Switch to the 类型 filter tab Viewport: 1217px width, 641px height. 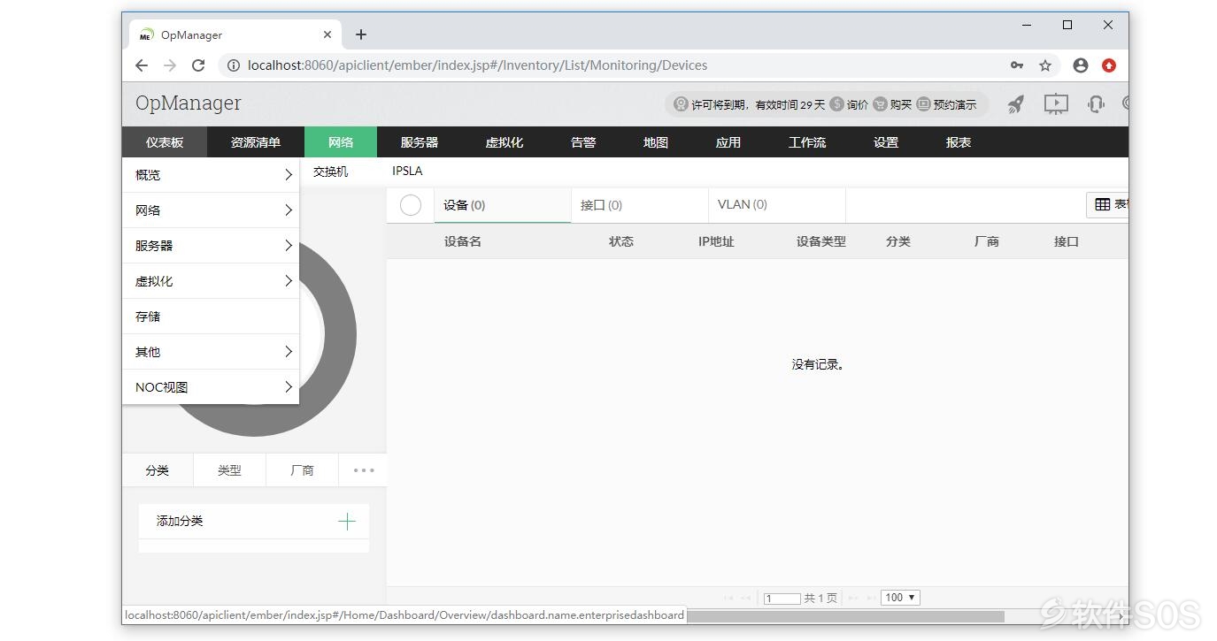click(229, 470)
